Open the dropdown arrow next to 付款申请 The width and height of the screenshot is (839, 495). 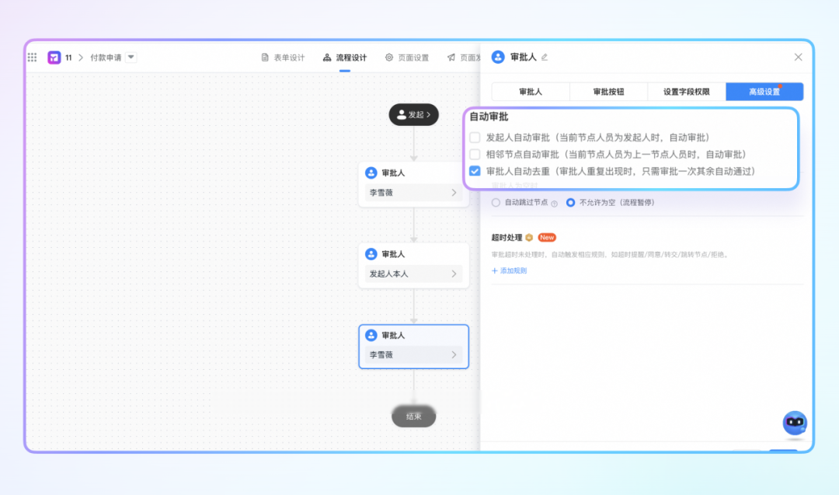click(x=131, y=58)
